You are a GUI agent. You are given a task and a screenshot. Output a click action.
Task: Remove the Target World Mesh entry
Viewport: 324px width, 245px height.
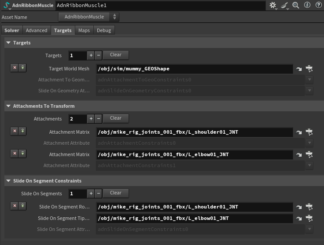pyautogui.click(x=15, y=68)
